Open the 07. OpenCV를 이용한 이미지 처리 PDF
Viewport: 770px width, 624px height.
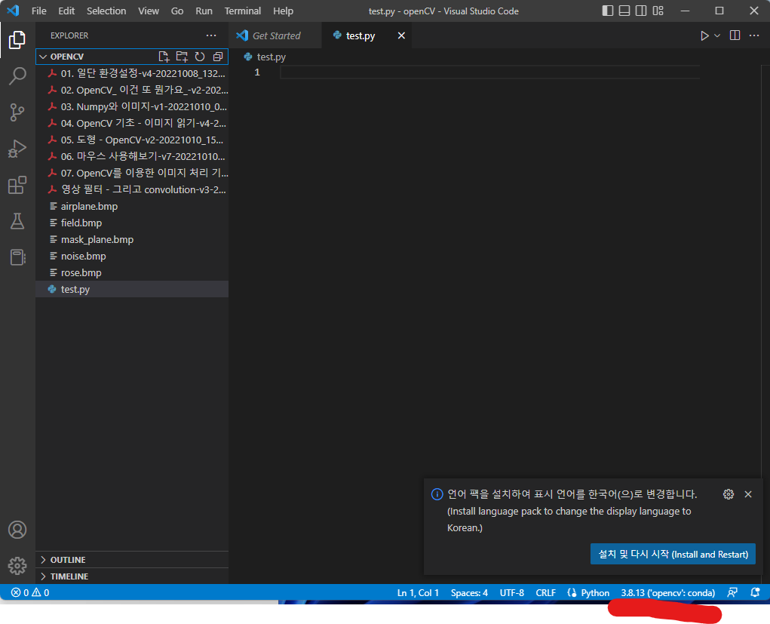(x=132, y=173)
